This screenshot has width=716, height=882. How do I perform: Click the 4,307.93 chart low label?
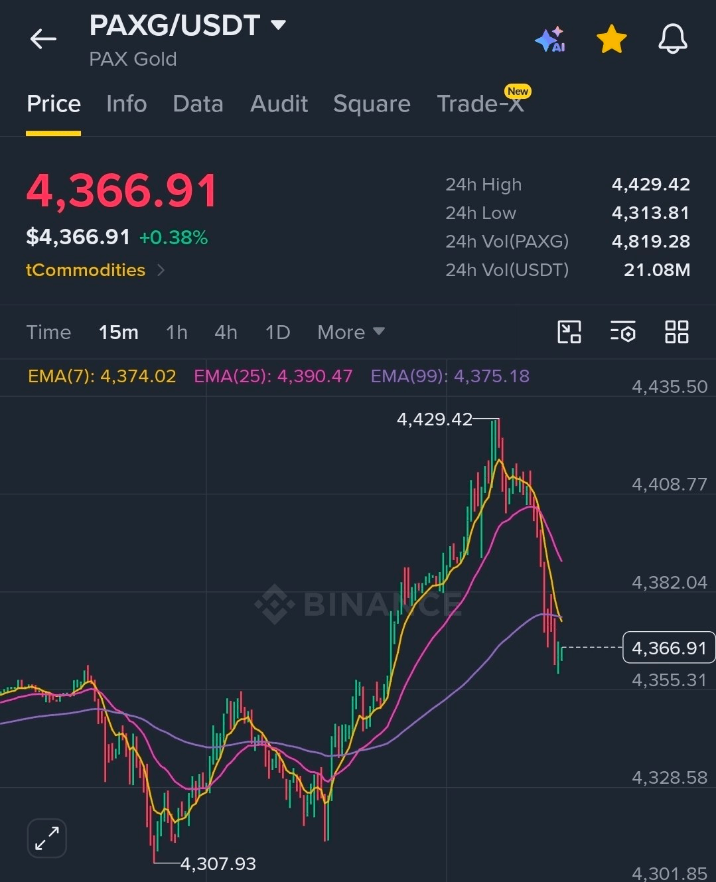coord(218,863)
